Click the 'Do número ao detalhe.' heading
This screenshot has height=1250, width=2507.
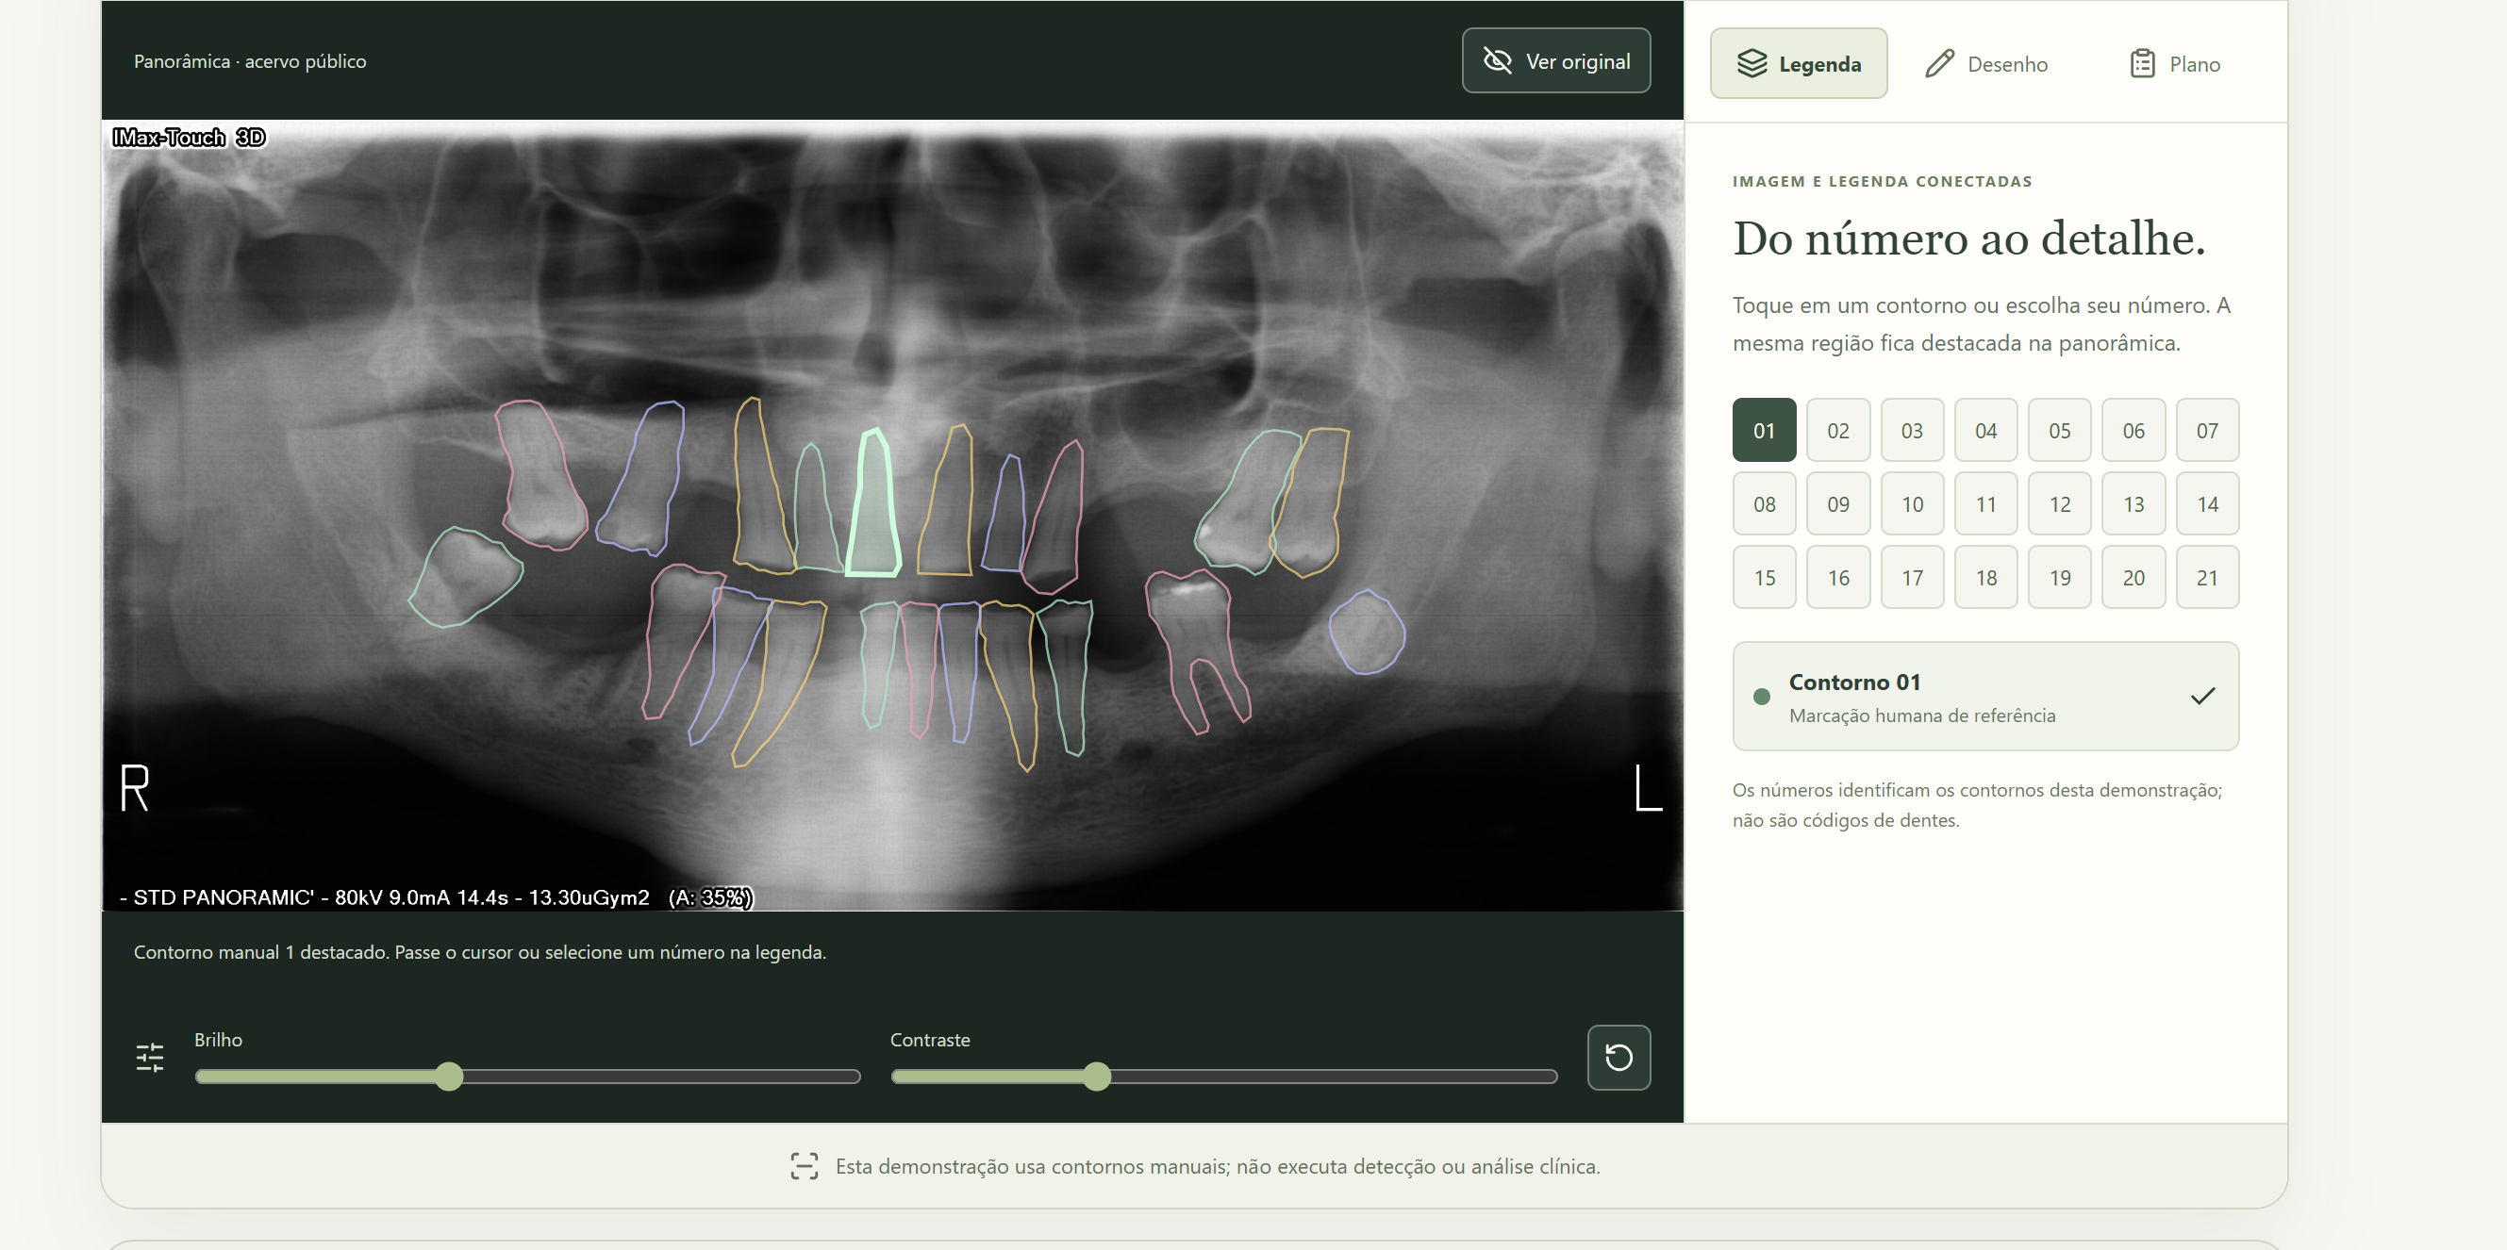[1968, 238]
